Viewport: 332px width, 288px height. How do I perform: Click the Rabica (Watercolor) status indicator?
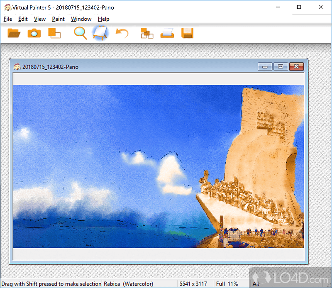click(x=129, y=284)
